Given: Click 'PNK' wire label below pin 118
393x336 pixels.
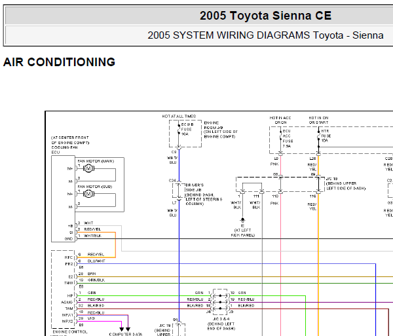Looking at the screenshot, I should tap(274, 203).
